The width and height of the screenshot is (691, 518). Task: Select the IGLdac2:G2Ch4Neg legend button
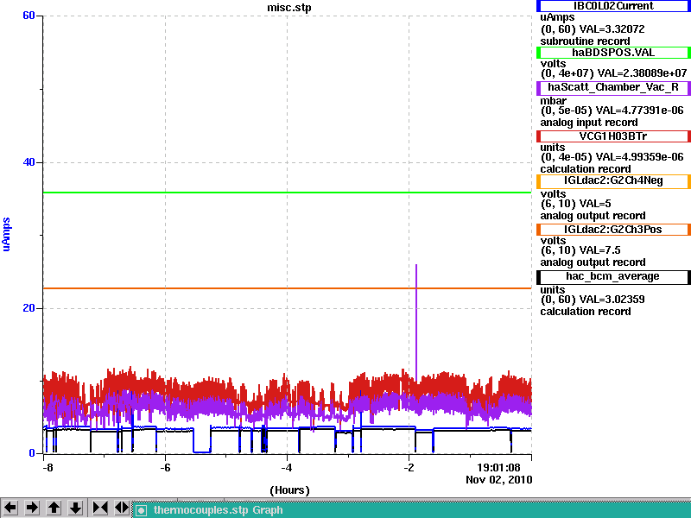(613, 181)
